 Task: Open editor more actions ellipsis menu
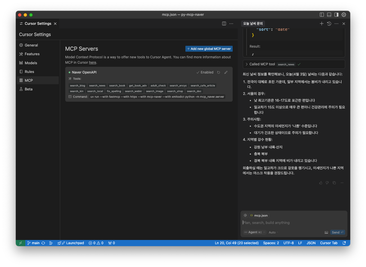[x=231, y=24]
